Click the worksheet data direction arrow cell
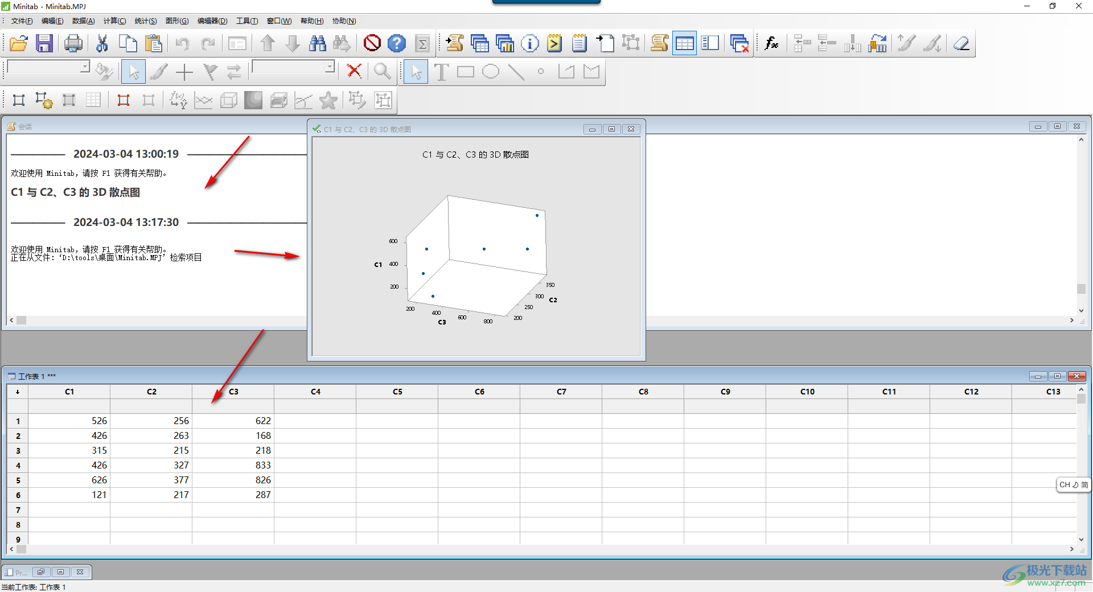The height and width of the screenshot is (592, 1093). 18,392
